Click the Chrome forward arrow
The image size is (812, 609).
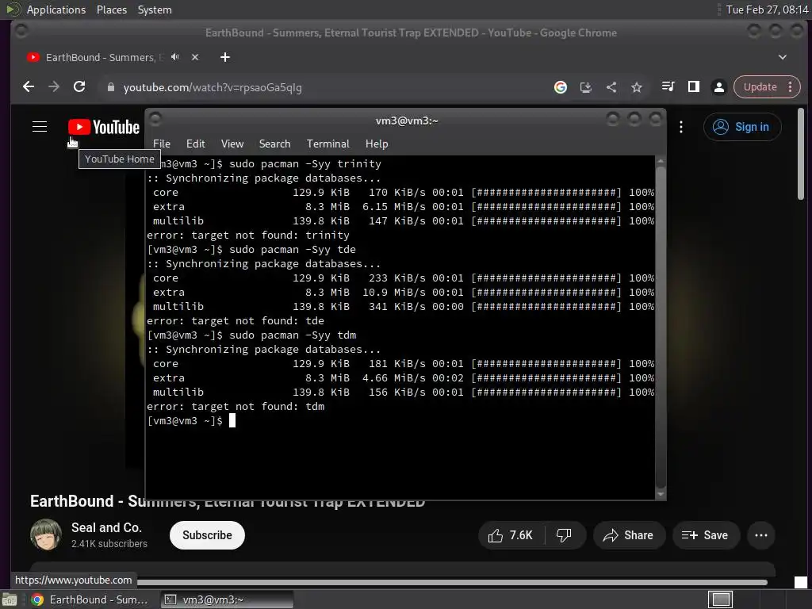54,87
